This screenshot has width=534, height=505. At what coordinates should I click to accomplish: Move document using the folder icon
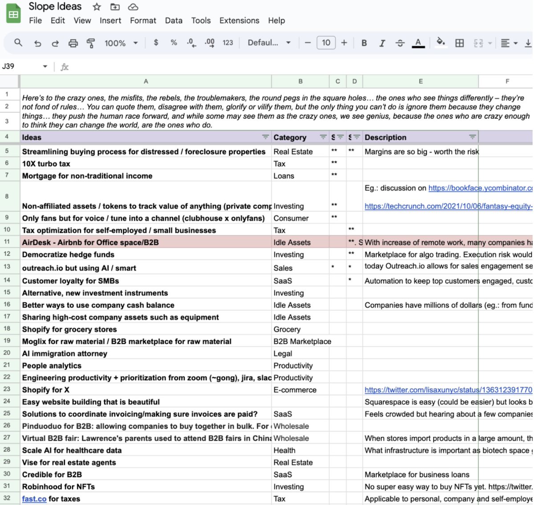pos(115,7)
